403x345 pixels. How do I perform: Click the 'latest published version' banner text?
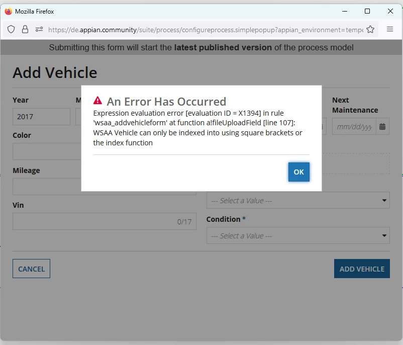point(223,48)
